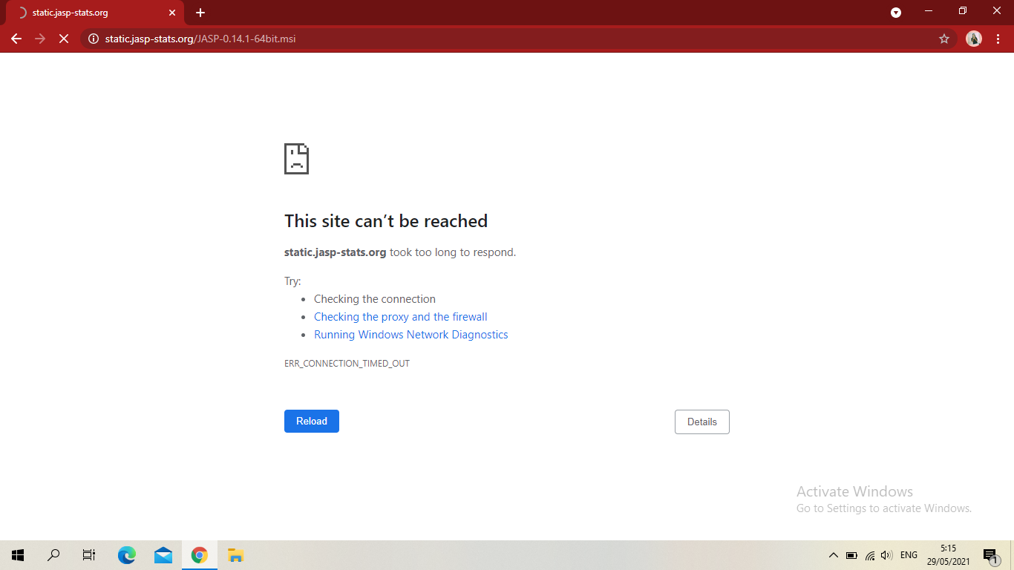Screen dimensions: 1014x570
Task: Click the Windows Start button
Action: click(x=16, y=554)
